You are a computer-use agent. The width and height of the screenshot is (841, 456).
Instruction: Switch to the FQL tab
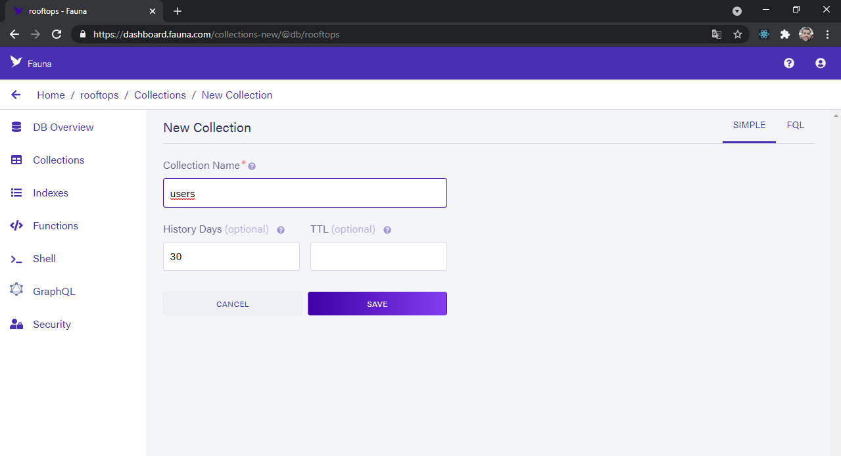tap(795, 125)
